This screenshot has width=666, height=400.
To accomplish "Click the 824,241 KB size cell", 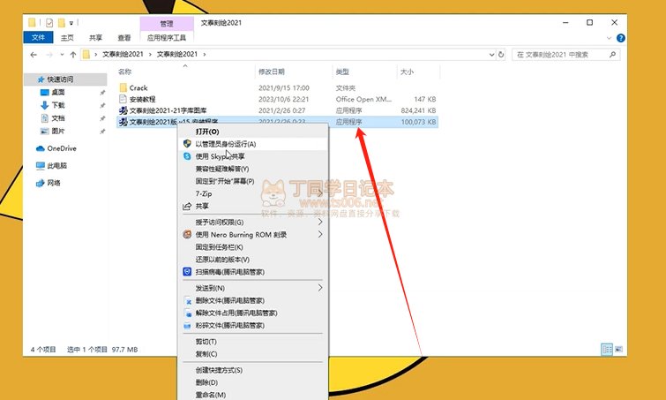I will pos(418,110).
